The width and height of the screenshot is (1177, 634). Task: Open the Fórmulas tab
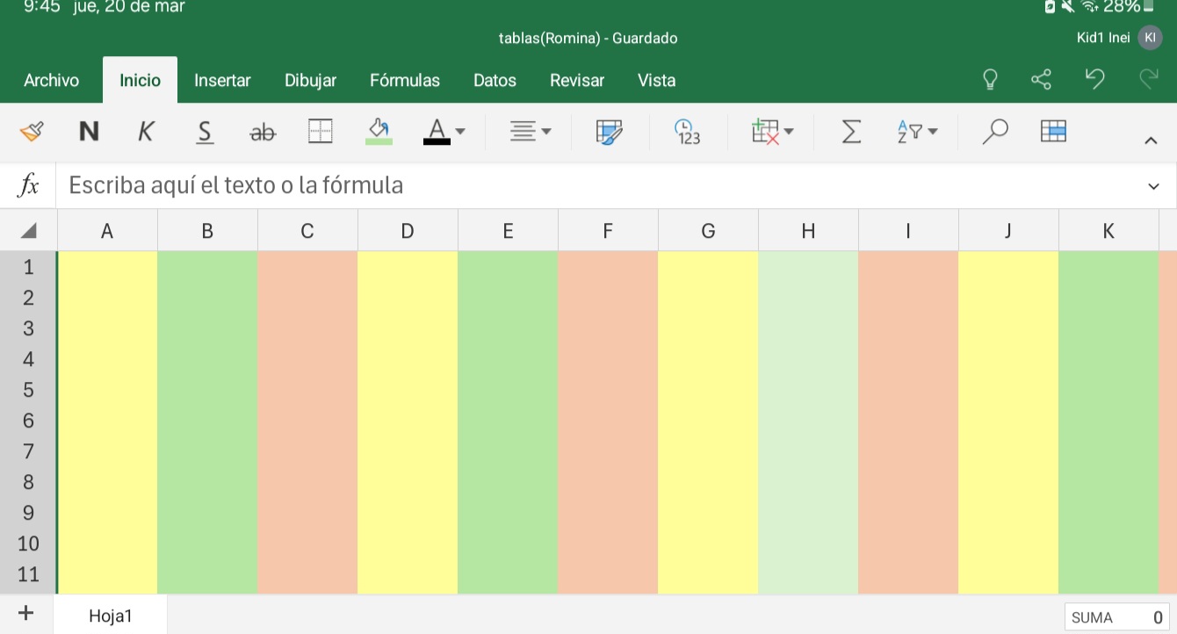pyautogui.click(x=404, y=81)
